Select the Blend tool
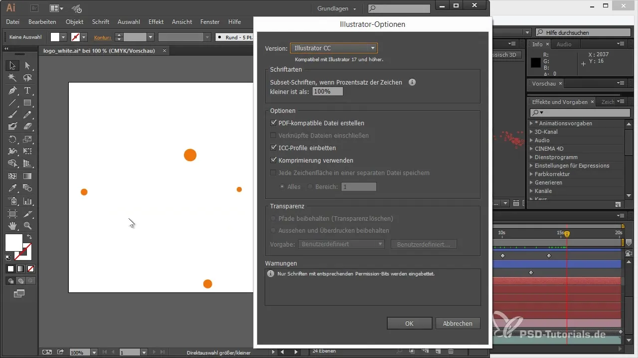This screenshot has height=358, width=638. click(27, 188)
